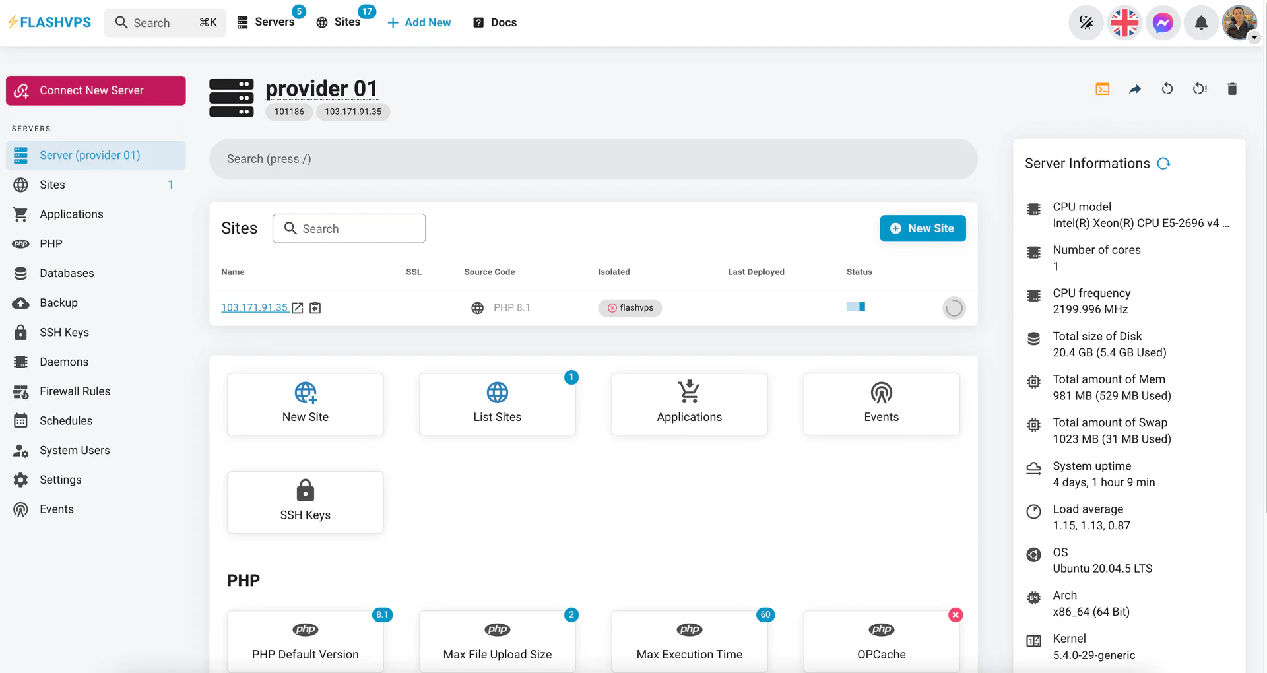Open the 103.171.91.35 site link
Screen dimensions: 1267x673
point(254,307)
